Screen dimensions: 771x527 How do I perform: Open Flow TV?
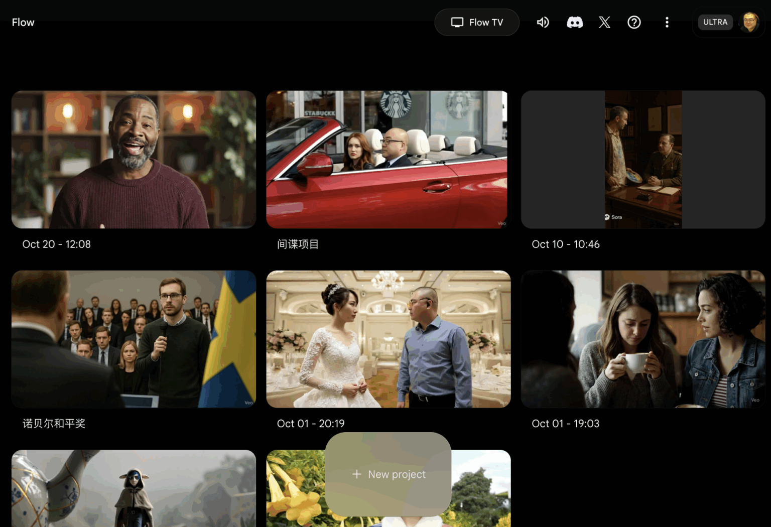pyautogui.click(x=476, y=22)
